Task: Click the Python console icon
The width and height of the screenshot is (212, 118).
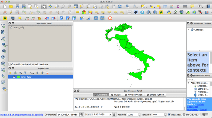Action: click(169, 13)
